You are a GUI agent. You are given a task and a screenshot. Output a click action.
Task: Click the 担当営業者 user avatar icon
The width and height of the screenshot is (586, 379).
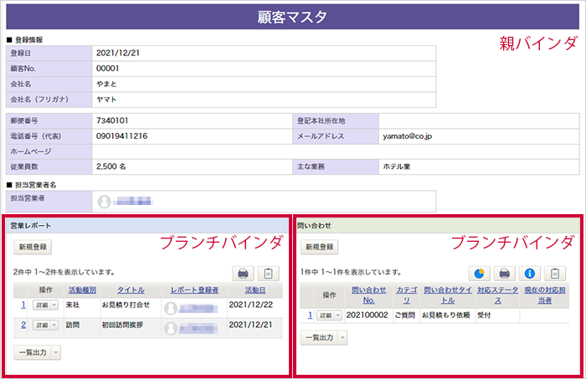105,202
